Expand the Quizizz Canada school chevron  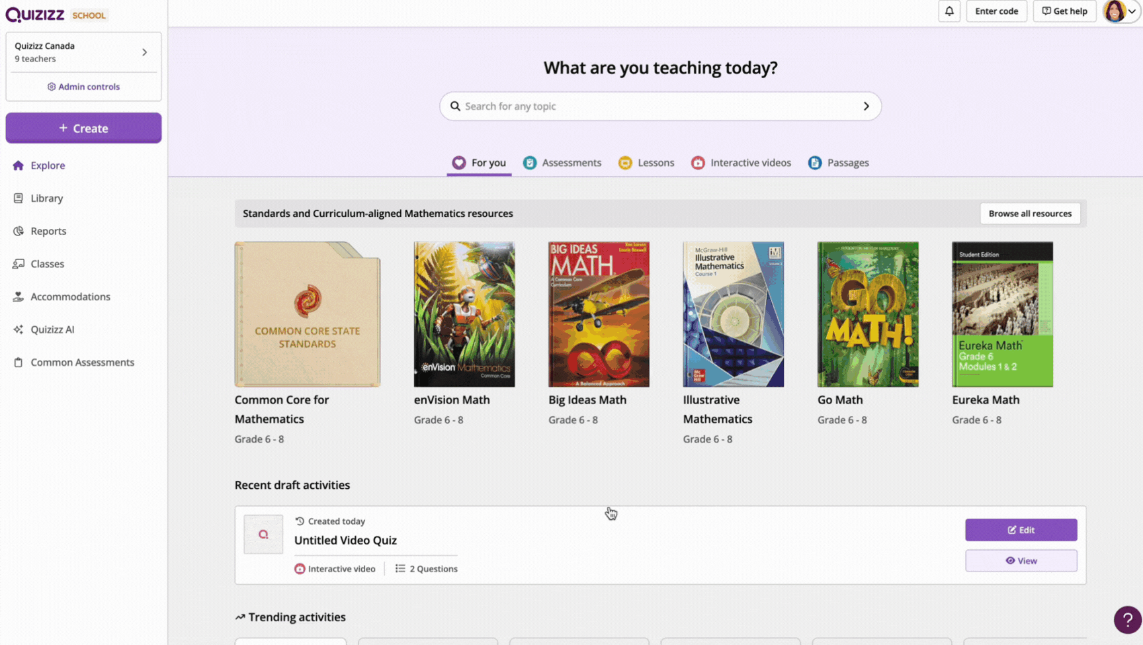pyautogui.click(x=144, y=52)
